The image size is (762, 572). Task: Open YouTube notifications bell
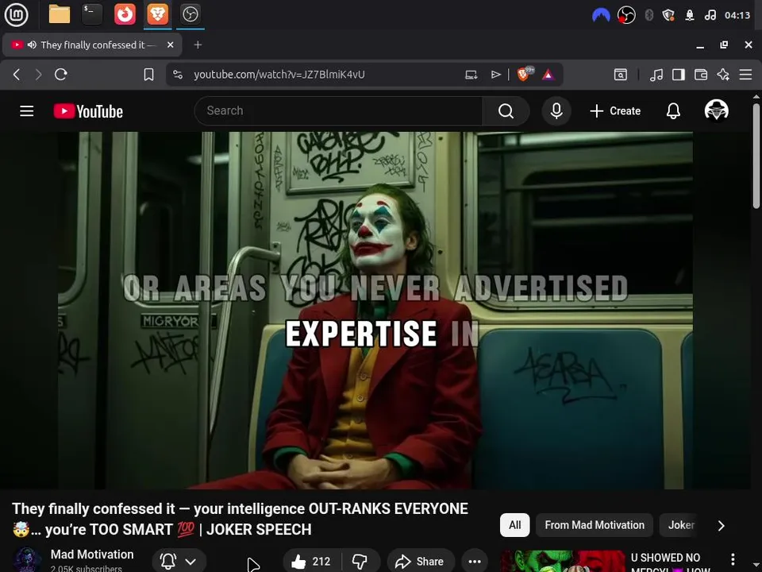pyautogui.click(x=673, y=111)
